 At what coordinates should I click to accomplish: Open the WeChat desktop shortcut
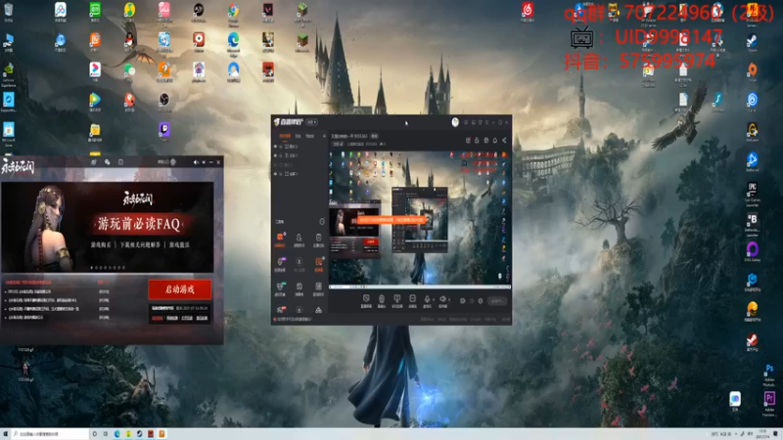[129, 70]
